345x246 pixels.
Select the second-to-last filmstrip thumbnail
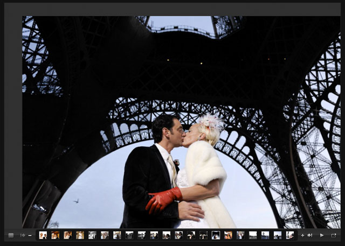[278, 235]
